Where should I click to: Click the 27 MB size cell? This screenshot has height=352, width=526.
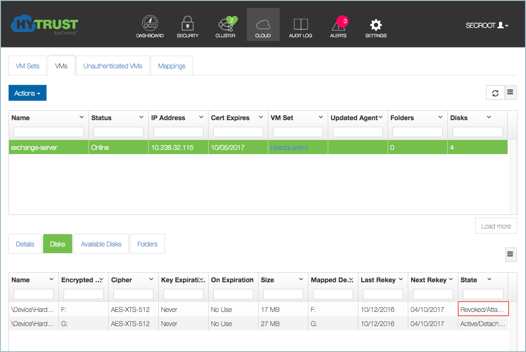pos(283,323)
